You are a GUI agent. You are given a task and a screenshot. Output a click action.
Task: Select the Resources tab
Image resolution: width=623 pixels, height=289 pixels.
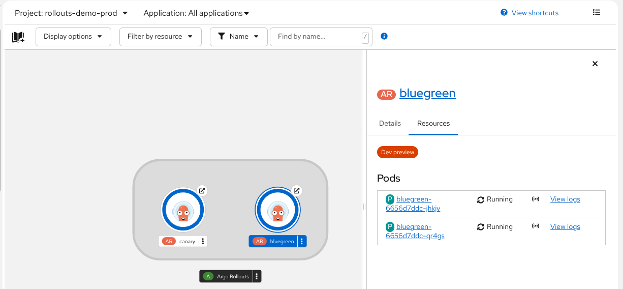433,124
